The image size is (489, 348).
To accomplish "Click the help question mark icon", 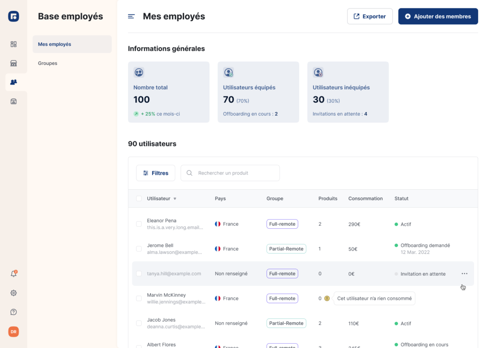I will 14,312.
